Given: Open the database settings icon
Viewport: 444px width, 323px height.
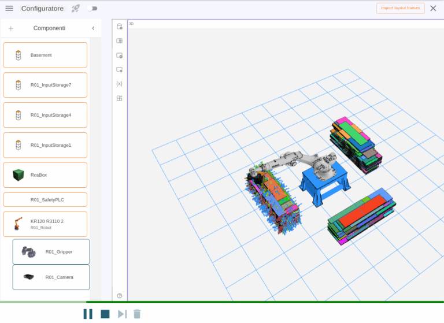Looking at the screenshot, I should pyautogui.click(x=120, y=27).
